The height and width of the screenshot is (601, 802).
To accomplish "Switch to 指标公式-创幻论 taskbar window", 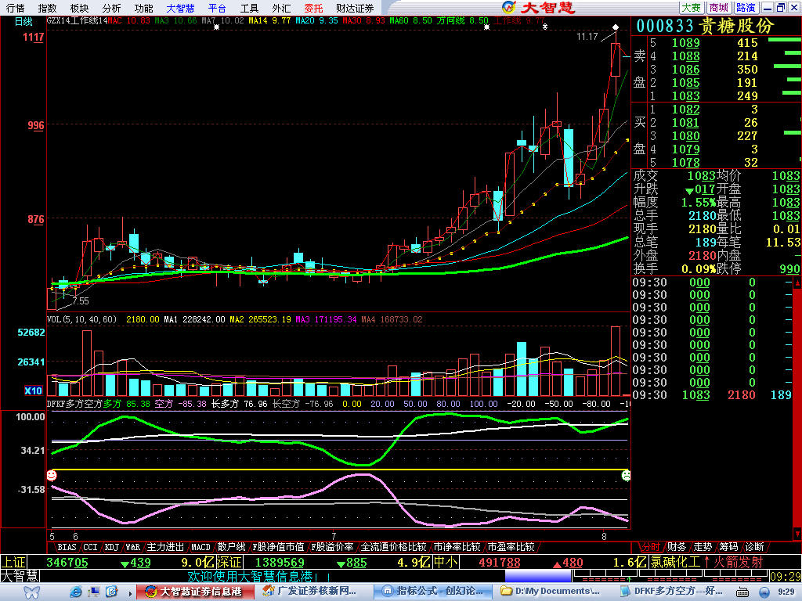I will point(432,592).
